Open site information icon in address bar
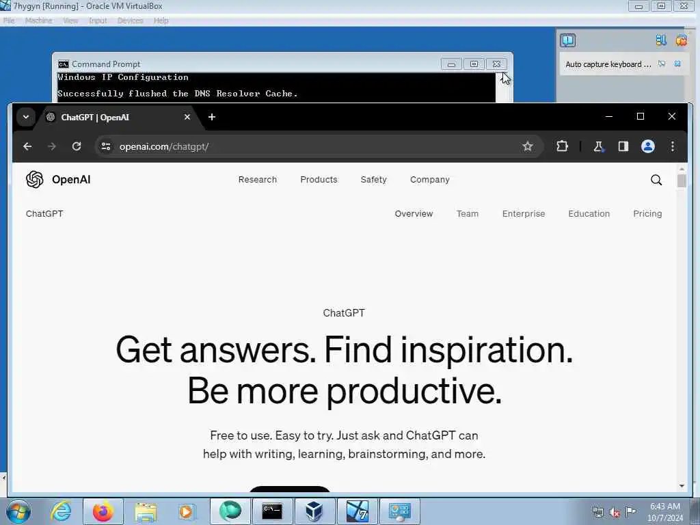Screen dimensions: 700x525 point(106,146)
